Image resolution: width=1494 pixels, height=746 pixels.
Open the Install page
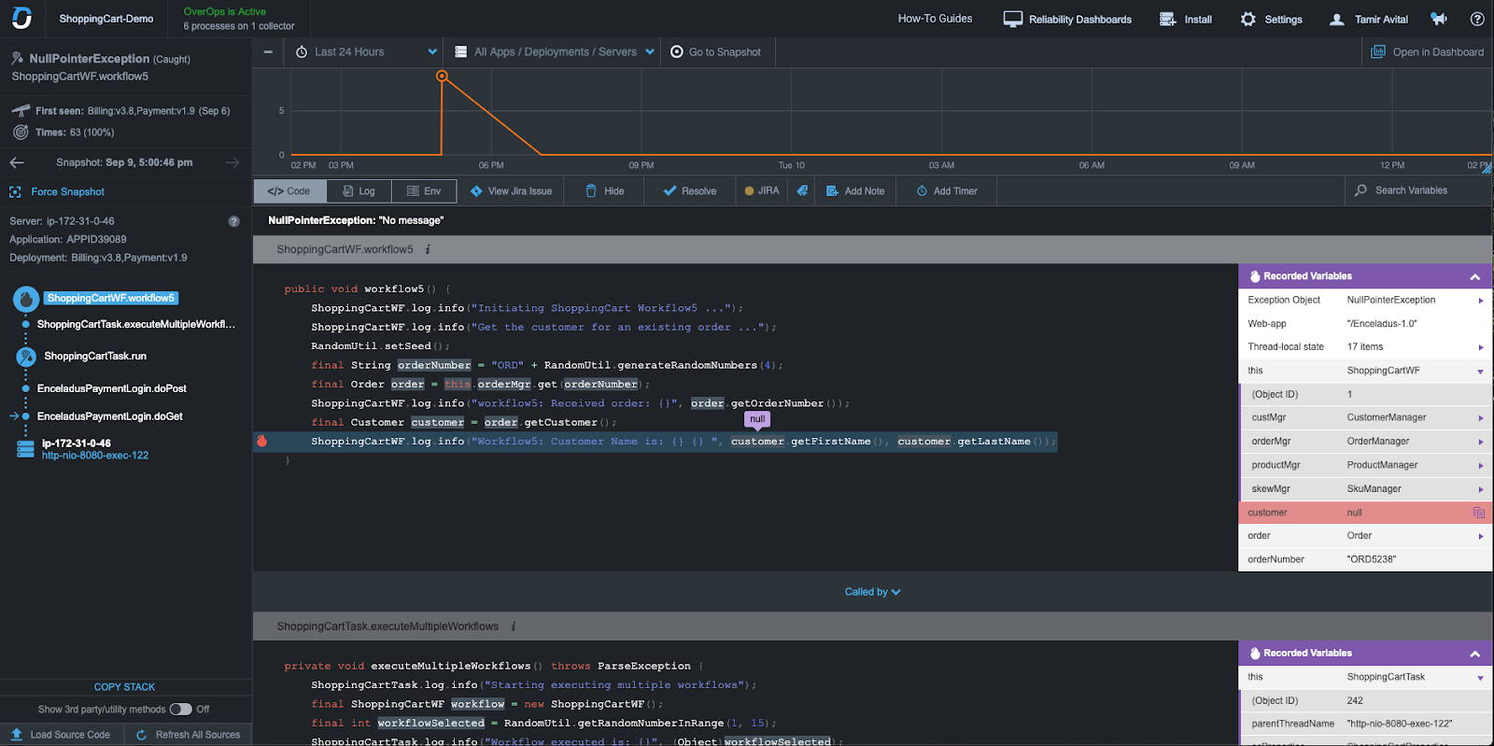(x=1186, y=19)
